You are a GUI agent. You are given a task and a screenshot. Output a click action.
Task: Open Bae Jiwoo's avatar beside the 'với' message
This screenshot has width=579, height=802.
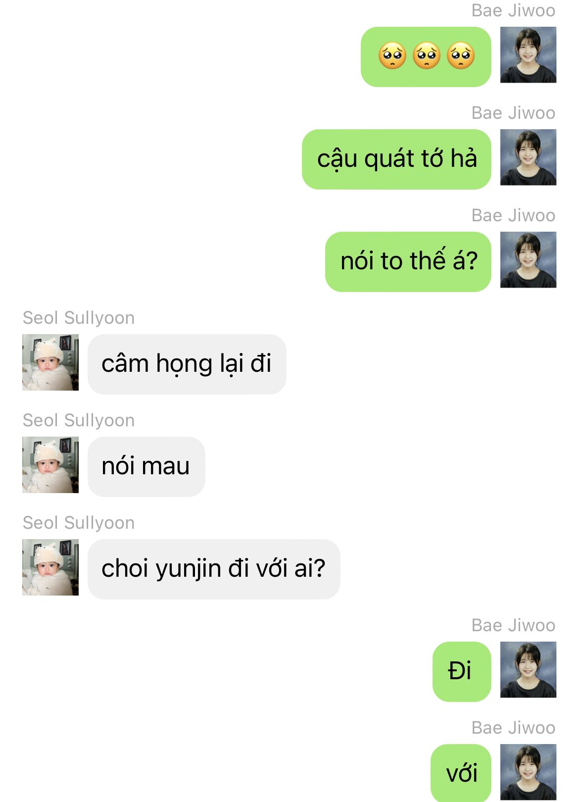(x=528, y=772)
